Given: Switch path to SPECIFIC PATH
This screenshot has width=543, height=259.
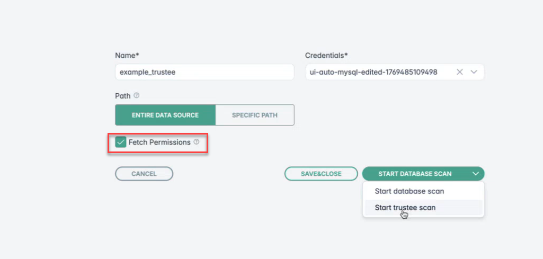Looking at the screenshot, I should pos(255,115).
